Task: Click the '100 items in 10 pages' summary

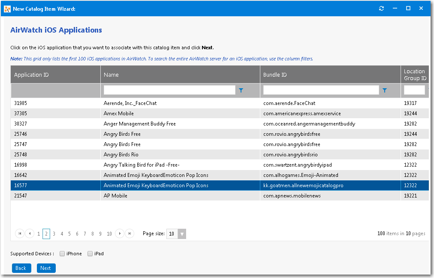Action: click(x=401, y=233)
